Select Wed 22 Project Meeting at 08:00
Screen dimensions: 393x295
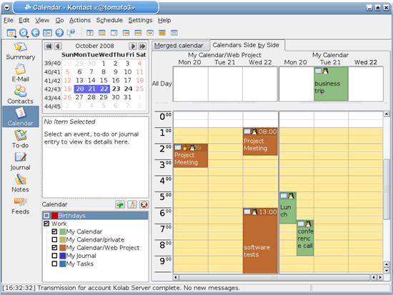point(260,141)
